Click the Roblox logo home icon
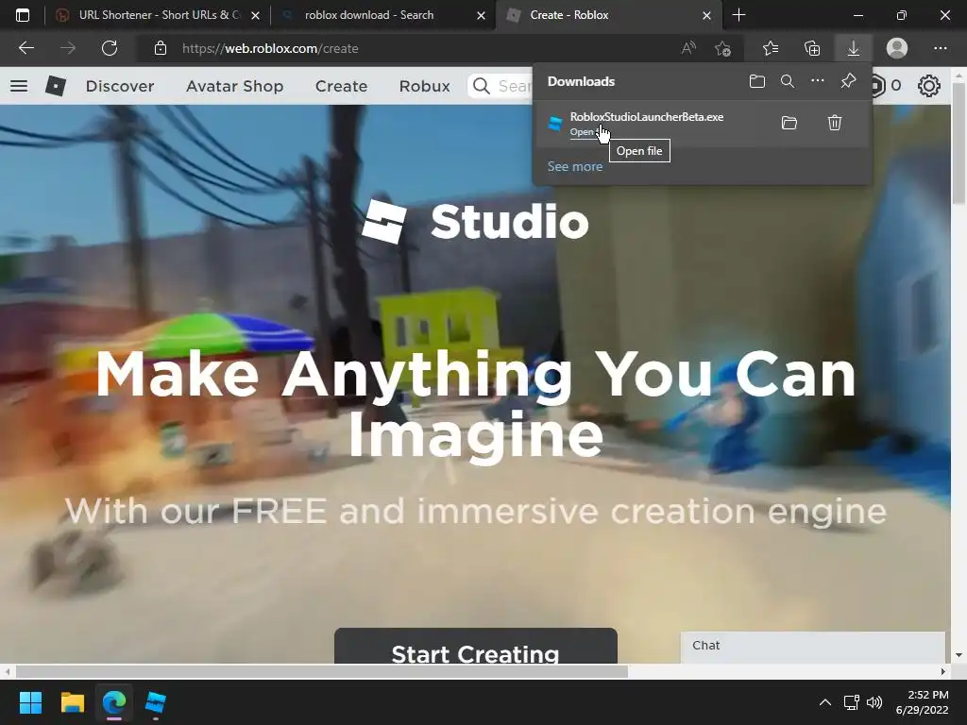Image resolution: width=967 pixels, height=725 pixels. 56,86
